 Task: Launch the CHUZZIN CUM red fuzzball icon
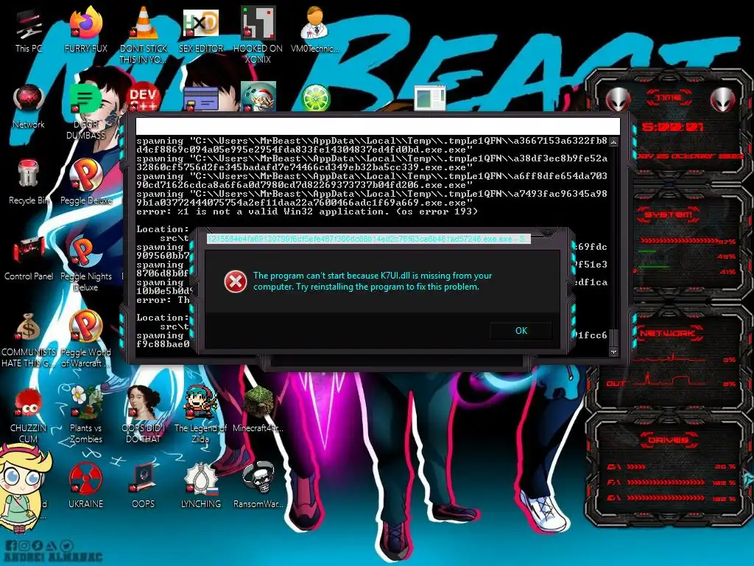pyautogui.click(x=29, y=416)
